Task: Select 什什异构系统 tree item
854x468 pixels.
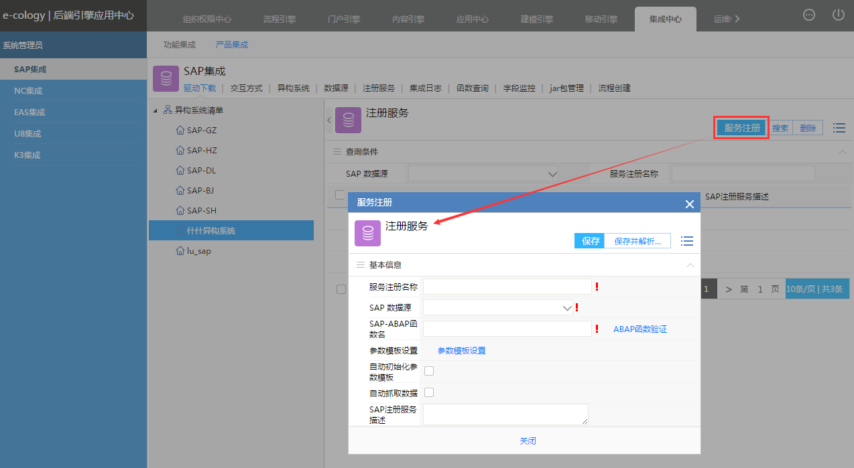Action: 231,230
